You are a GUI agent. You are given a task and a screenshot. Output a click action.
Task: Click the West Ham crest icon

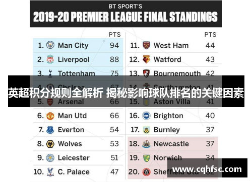click(x=146, y=45)
